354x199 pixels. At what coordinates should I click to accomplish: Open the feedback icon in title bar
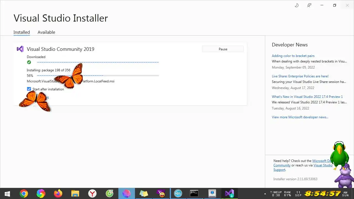pyautogui.click(x=309, y=5)
